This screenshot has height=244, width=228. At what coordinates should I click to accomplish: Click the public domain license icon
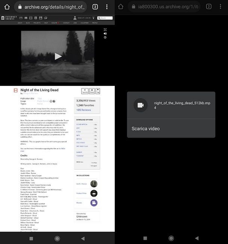[x=54, y=101]
